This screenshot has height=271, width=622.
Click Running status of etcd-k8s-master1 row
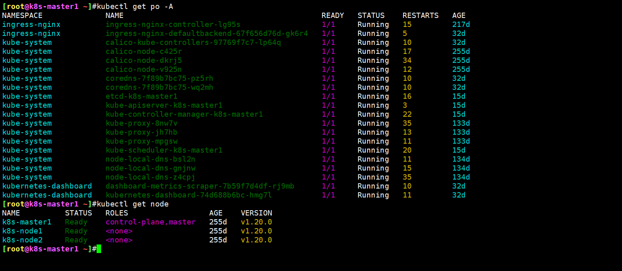(x=373, y=96)
